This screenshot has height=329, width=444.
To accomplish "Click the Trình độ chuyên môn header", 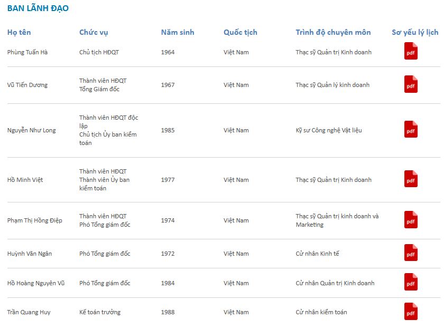I will (334, 33).
